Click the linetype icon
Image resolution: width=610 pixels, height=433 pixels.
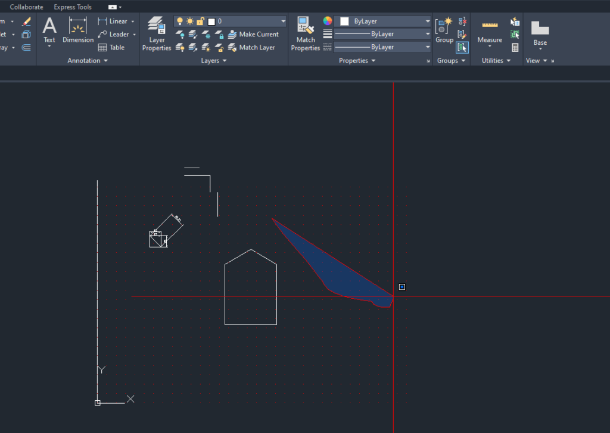328,47
